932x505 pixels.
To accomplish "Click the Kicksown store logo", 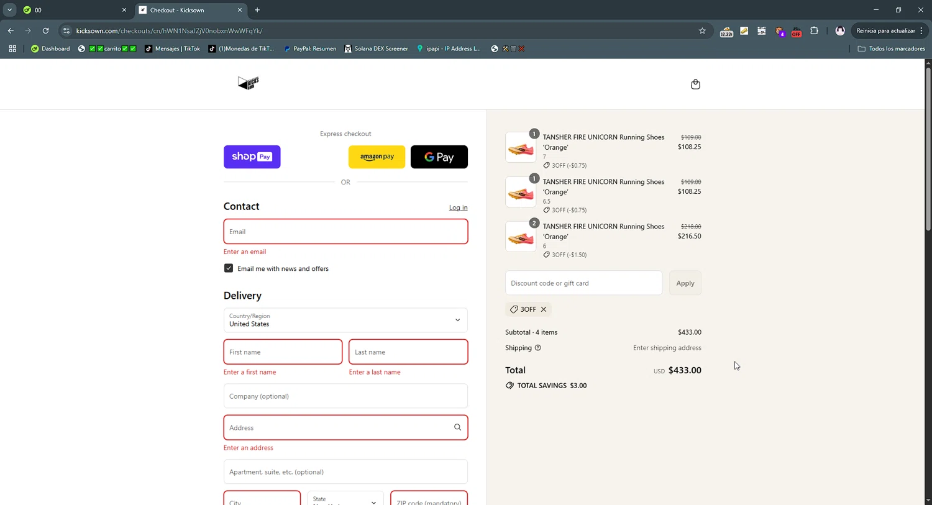I will point(249,83).
